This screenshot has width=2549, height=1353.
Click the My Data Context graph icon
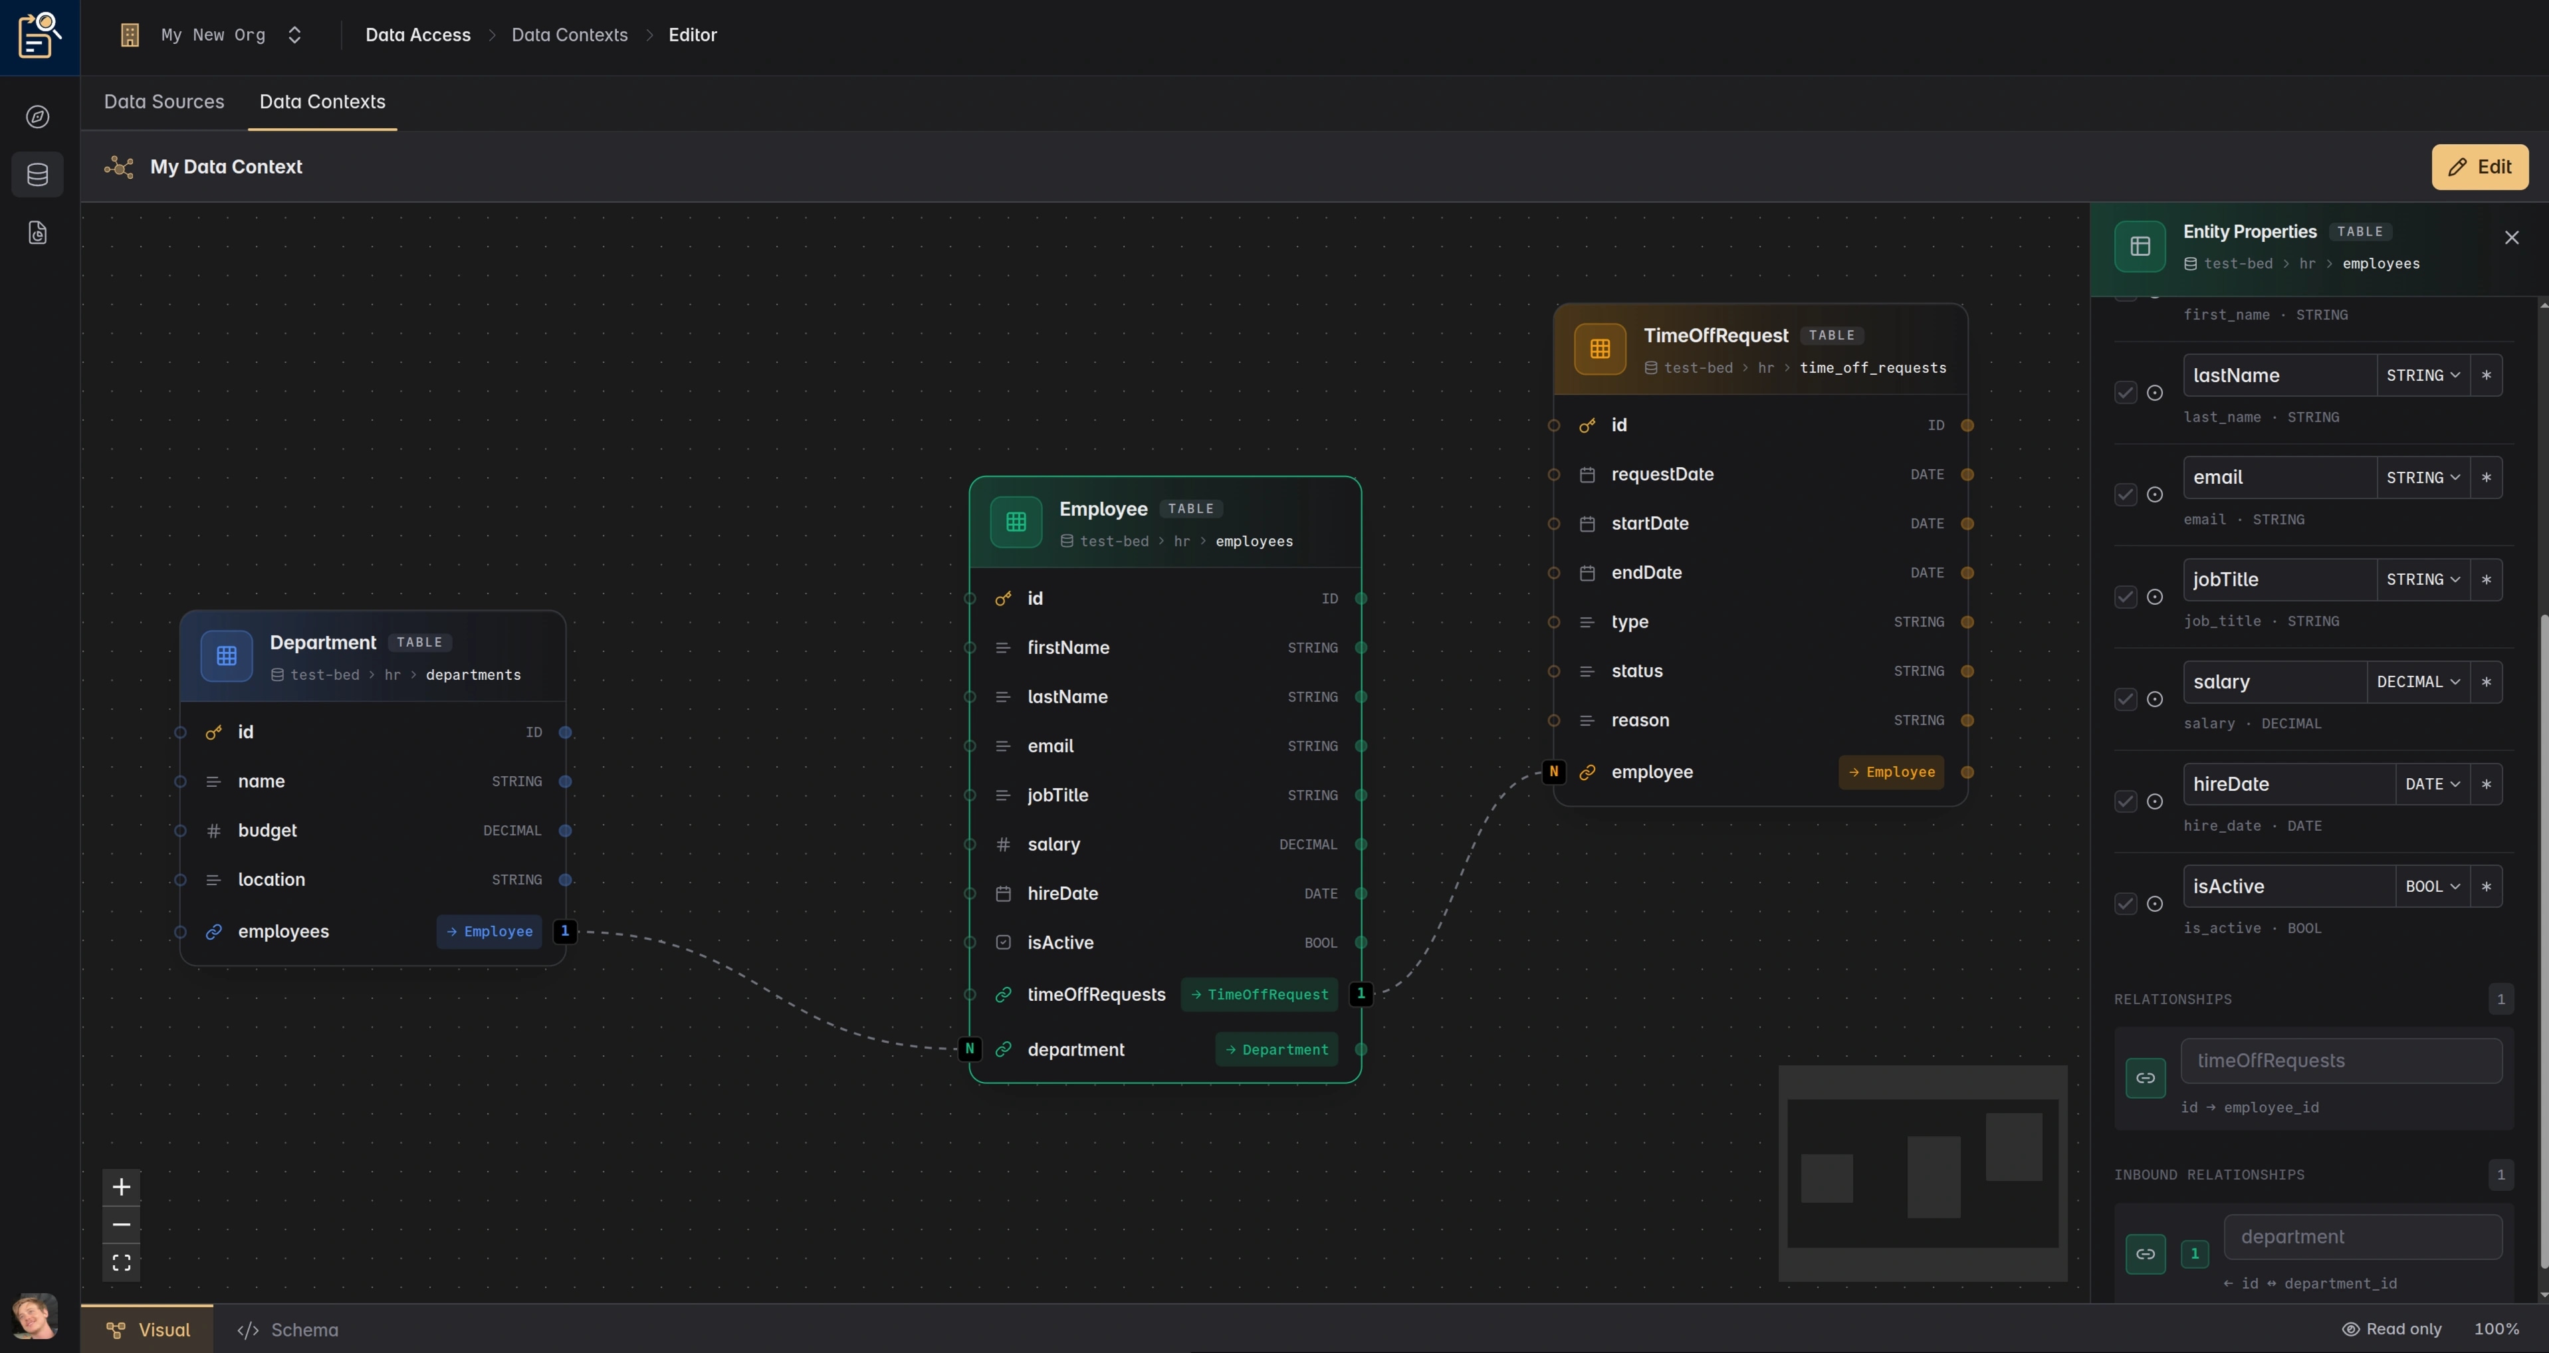pyautogui.click(x=119, y=167)
